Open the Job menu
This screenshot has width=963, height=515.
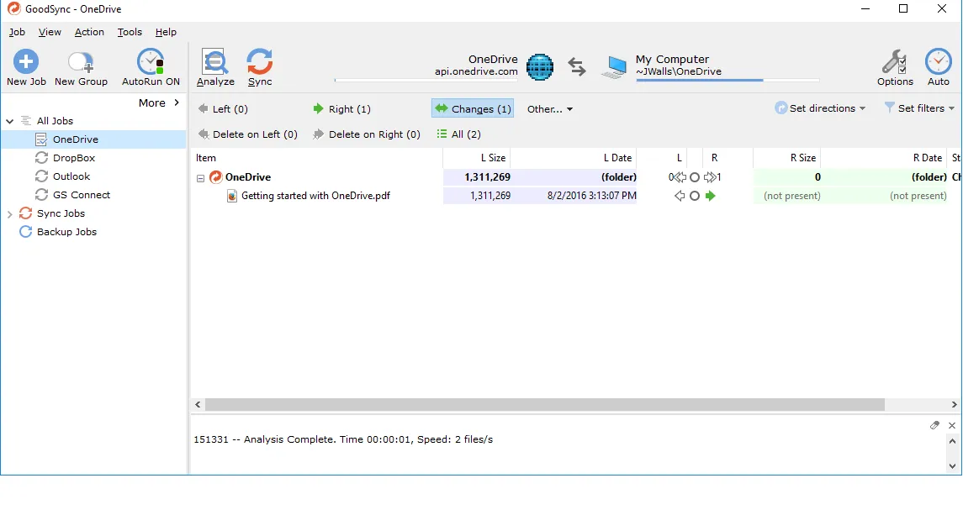pyautogui.click(x=17, y=32)
